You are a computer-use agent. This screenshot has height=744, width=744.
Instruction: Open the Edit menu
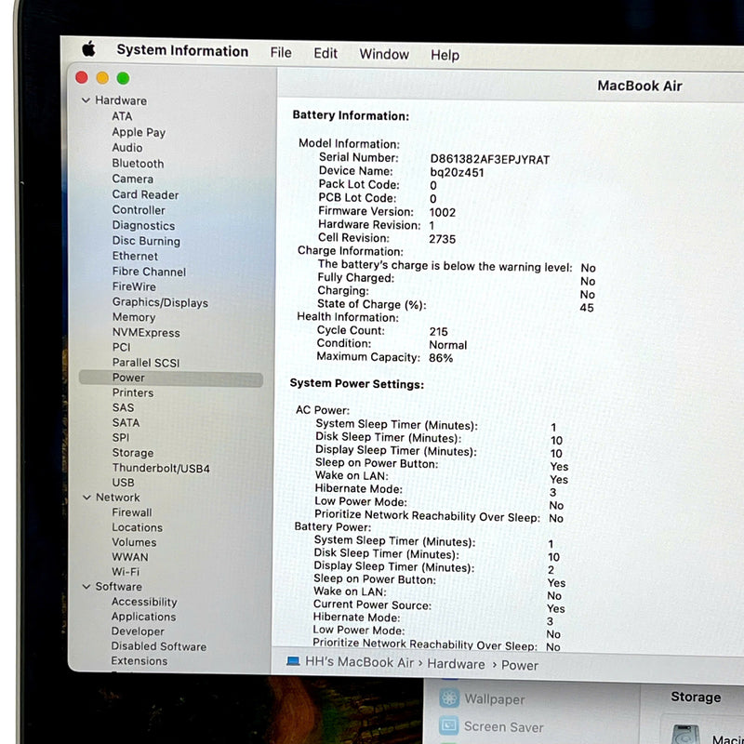point(325,53)
